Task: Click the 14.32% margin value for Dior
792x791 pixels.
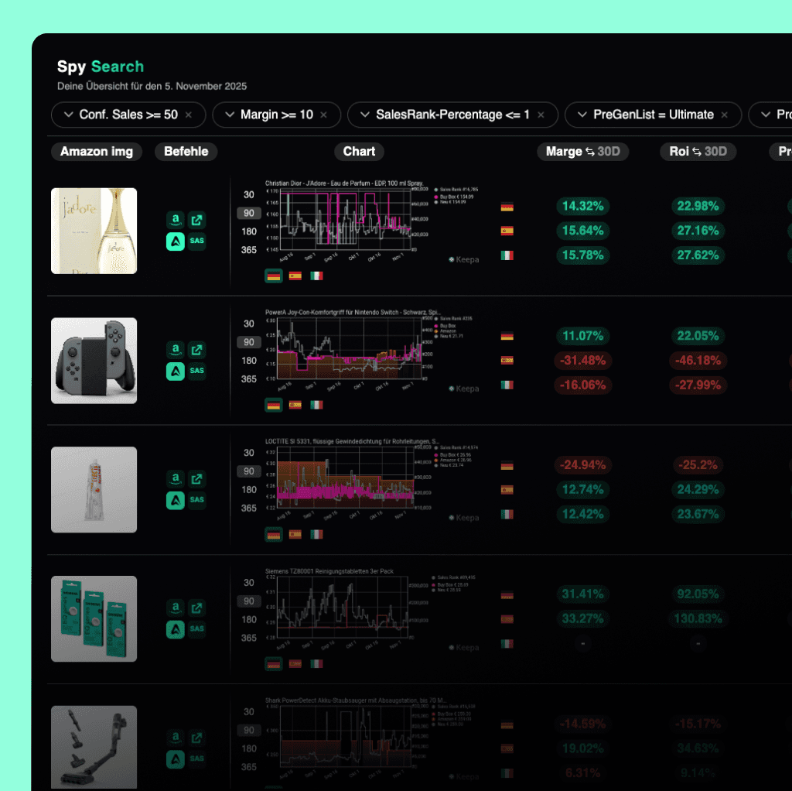Action: [583, 206]
